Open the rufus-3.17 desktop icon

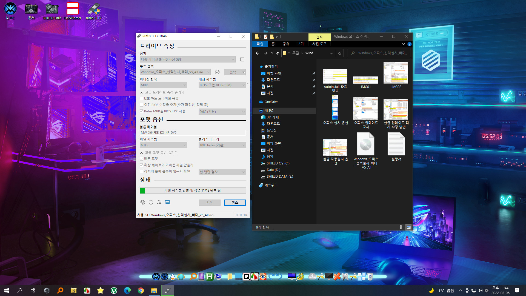94,11
